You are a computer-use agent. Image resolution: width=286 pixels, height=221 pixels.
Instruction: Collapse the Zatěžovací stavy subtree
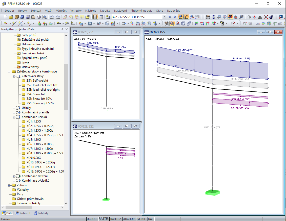[x=14, y=76]
